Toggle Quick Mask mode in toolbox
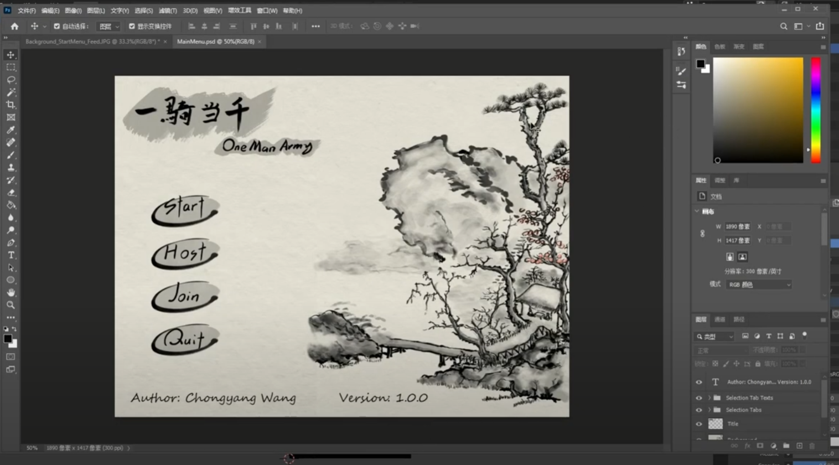Viewport: 839px width, 465px height. click(x=11, y=356)
